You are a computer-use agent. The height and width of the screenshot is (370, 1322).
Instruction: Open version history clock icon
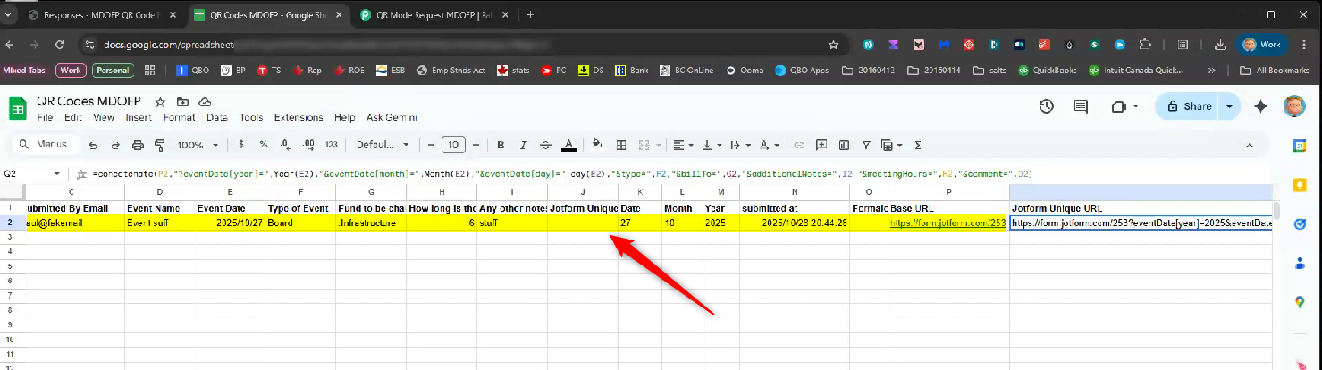[1046, 106]
